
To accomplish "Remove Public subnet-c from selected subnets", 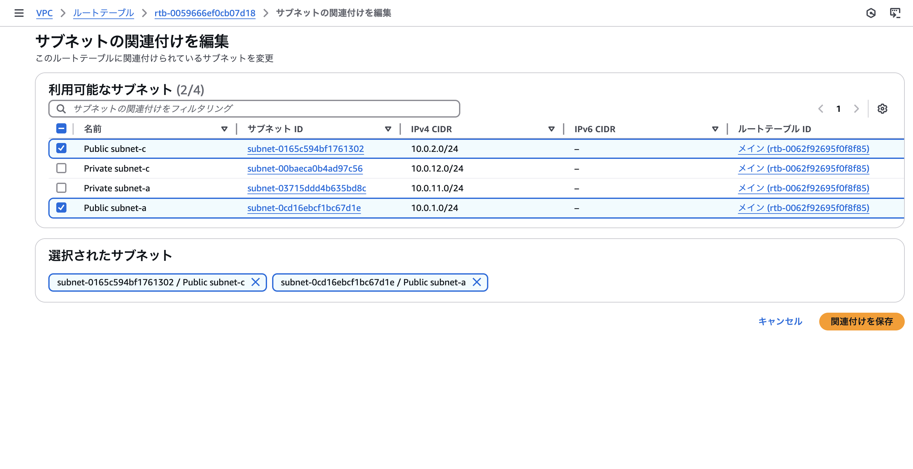I will [x=256, y=282].
